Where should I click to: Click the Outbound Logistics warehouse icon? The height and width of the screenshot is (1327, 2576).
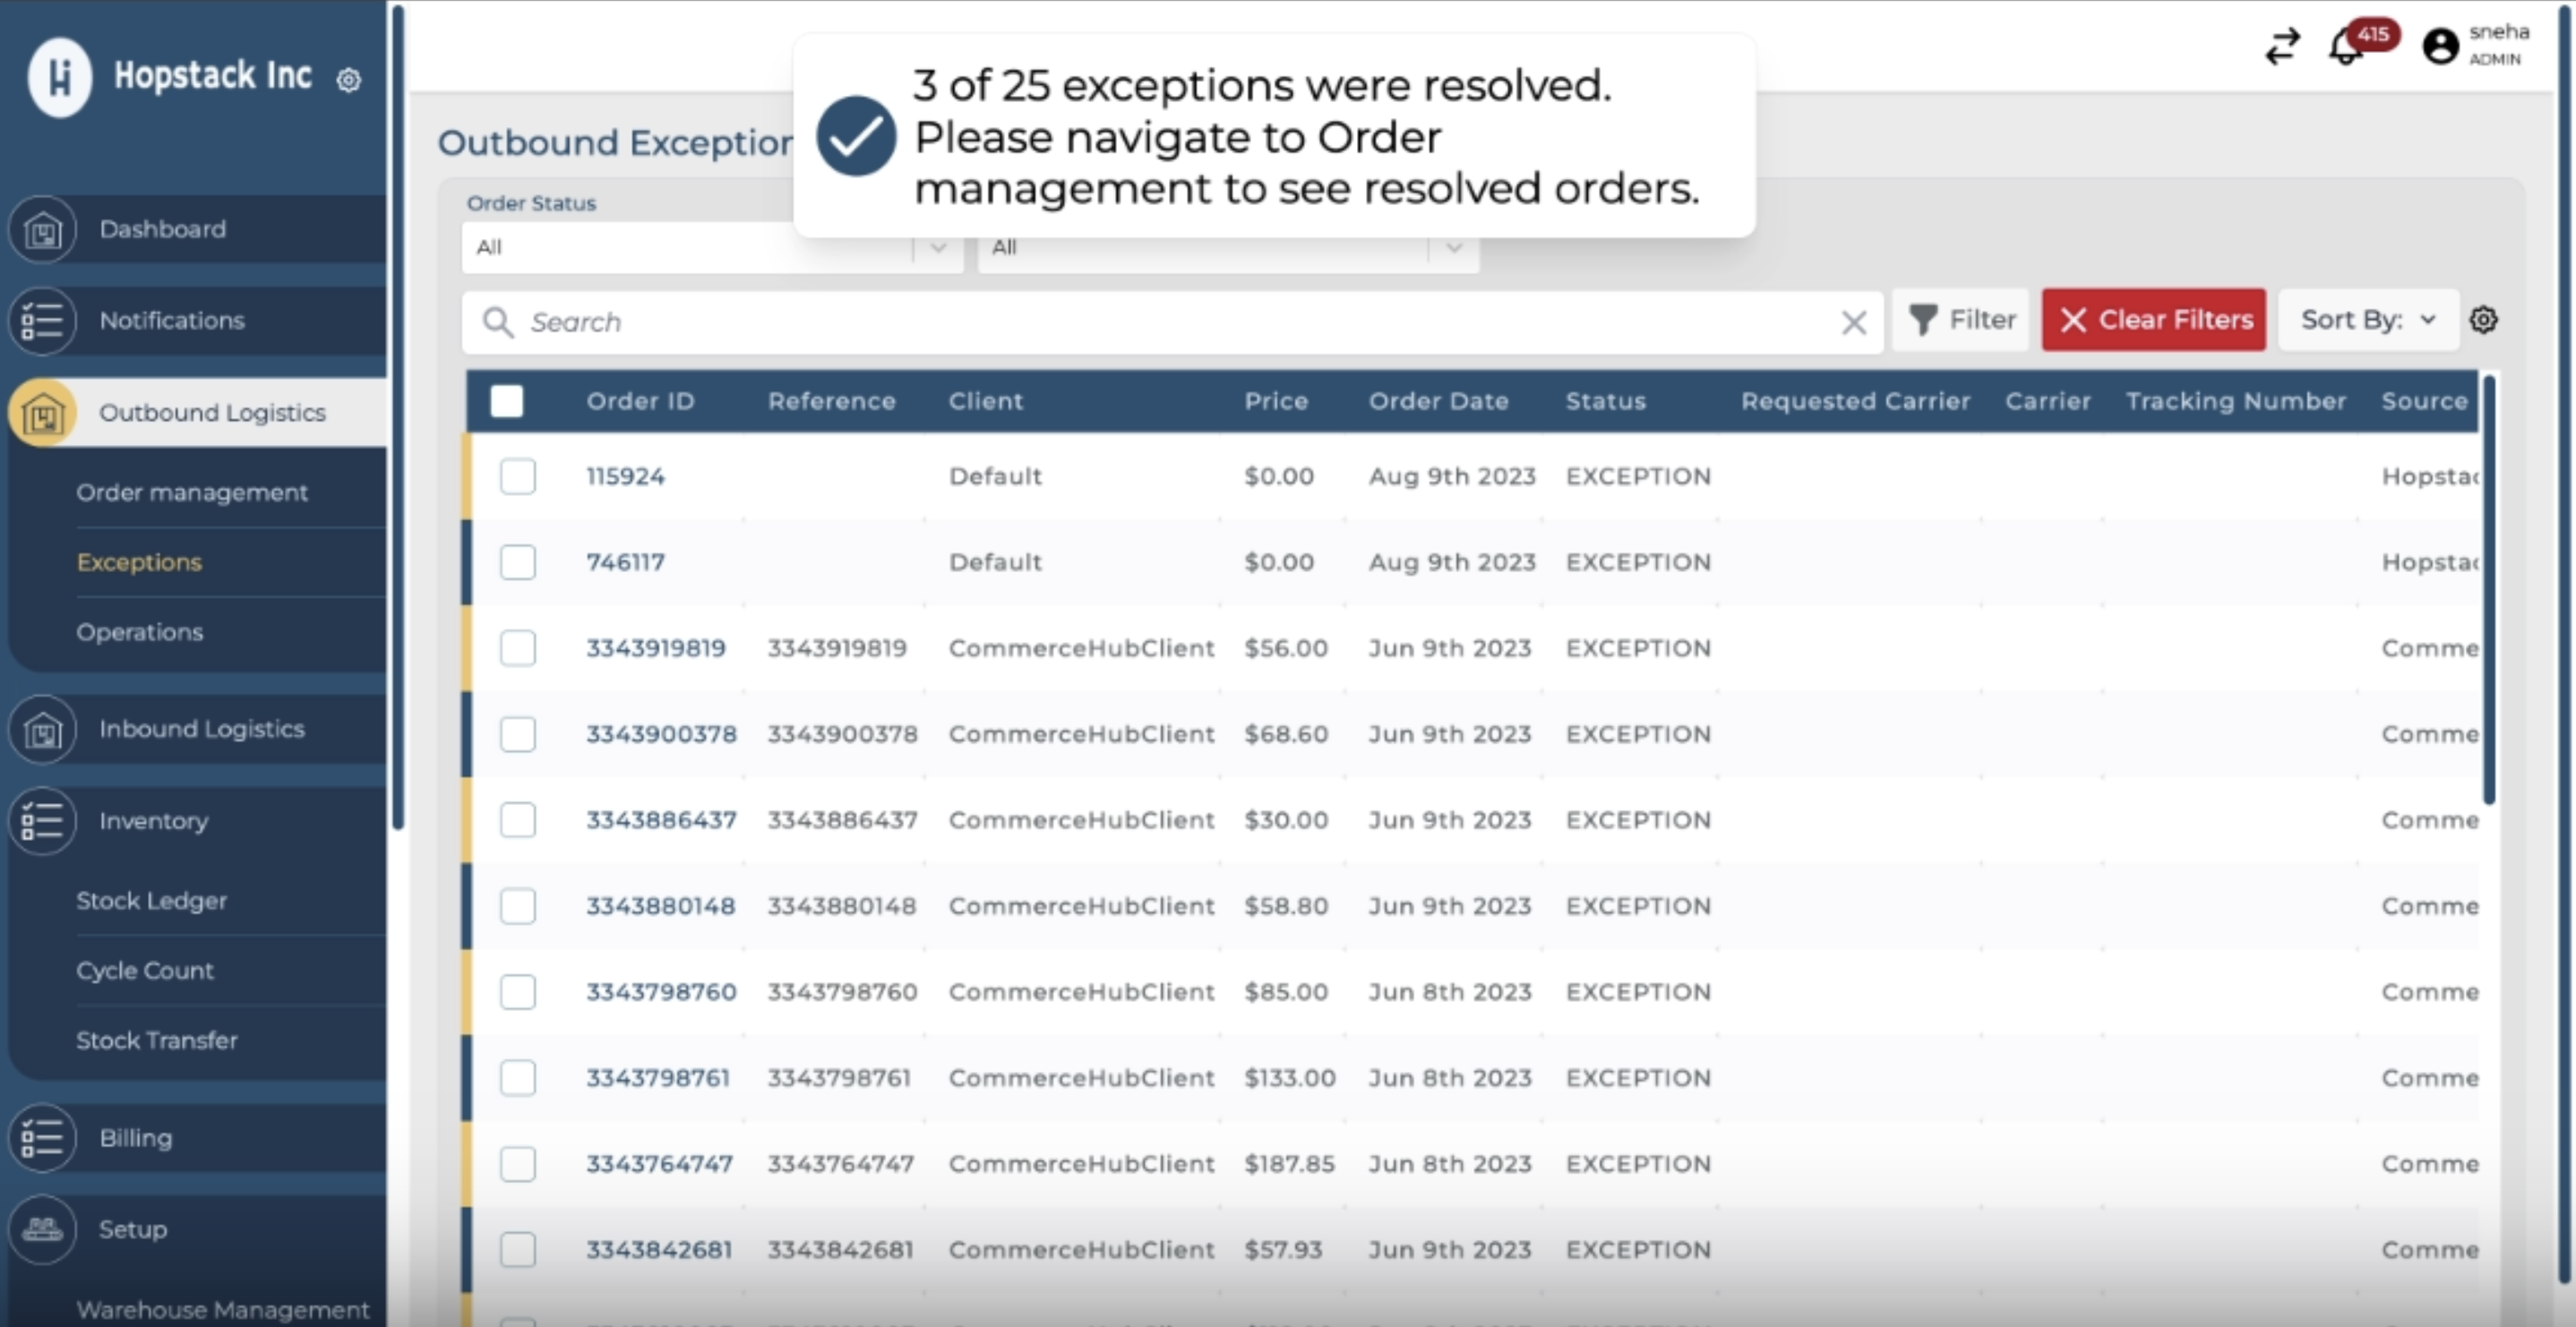(42, 412)
